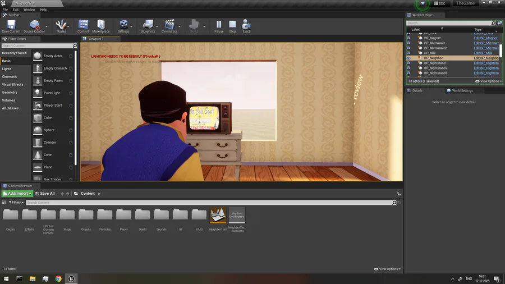505x284 pixels.
Task: Click the Modes toolbar icon
Action: pyautogui.click(x=61, y=26)
